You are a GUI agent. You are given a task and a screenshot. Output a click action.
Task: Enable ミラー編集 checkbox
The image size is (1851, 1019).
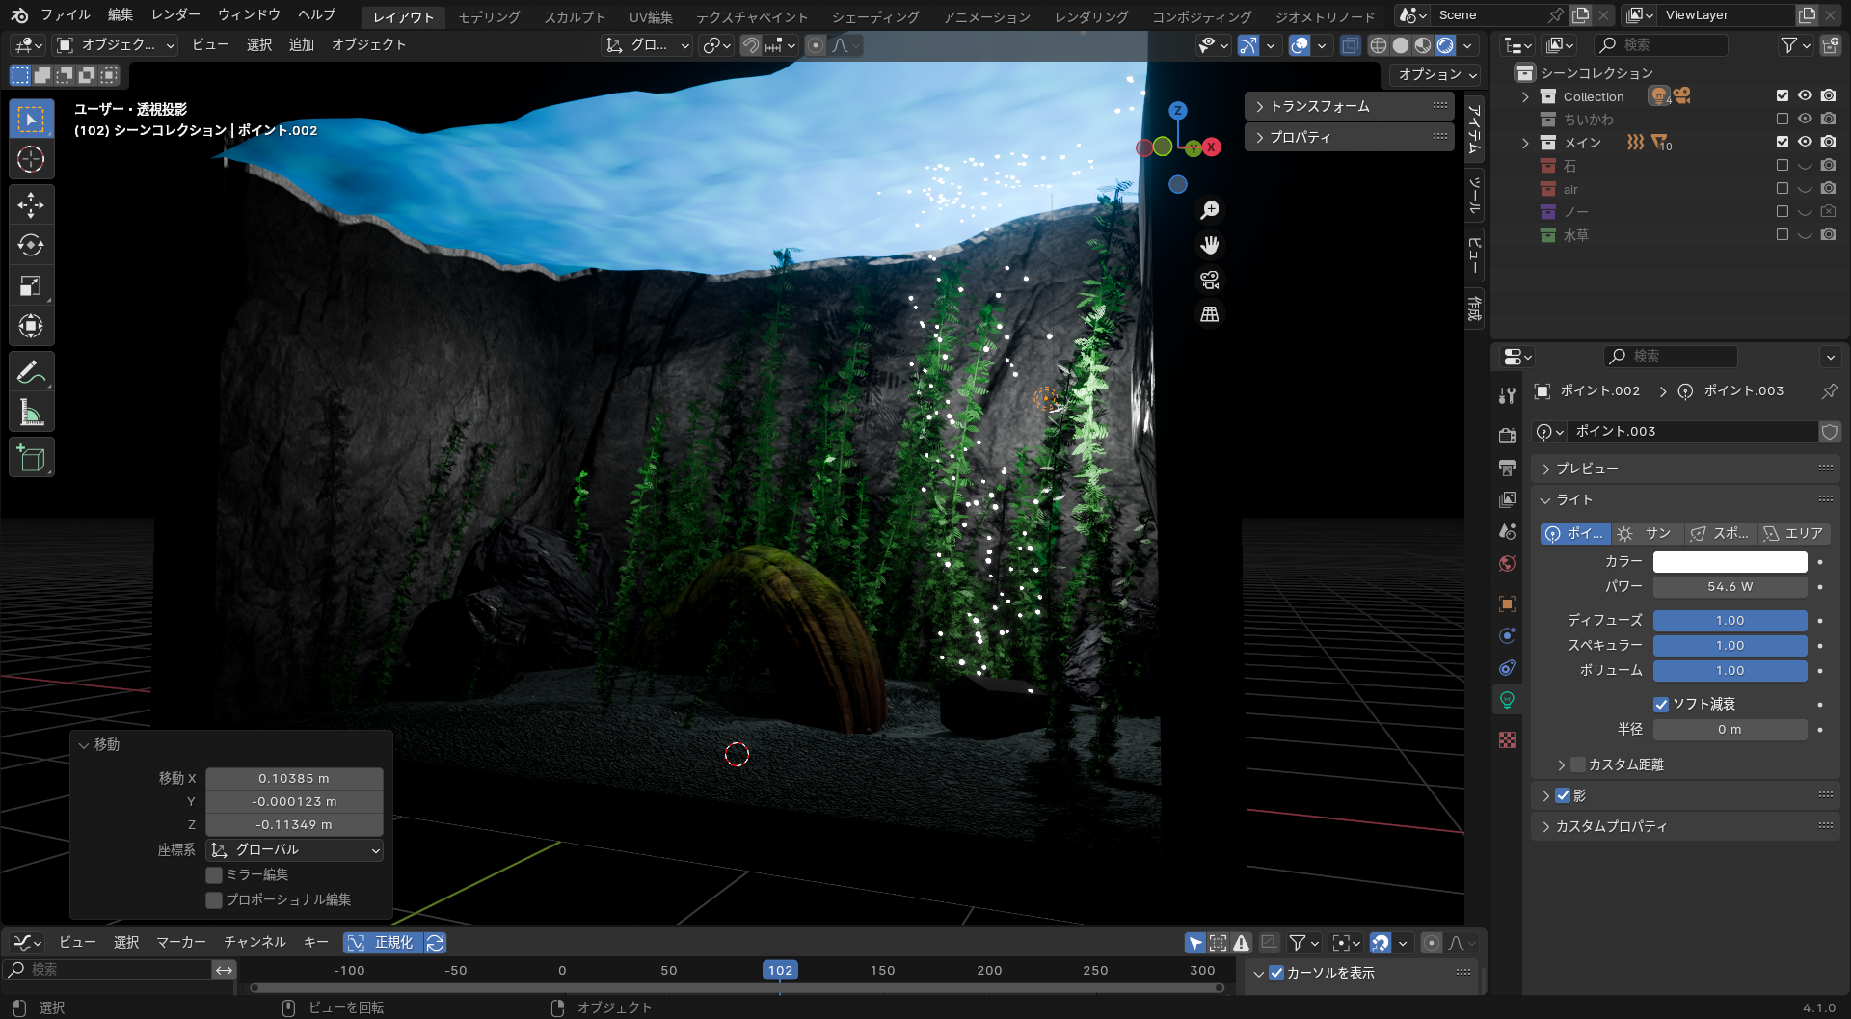pos(214,874)
